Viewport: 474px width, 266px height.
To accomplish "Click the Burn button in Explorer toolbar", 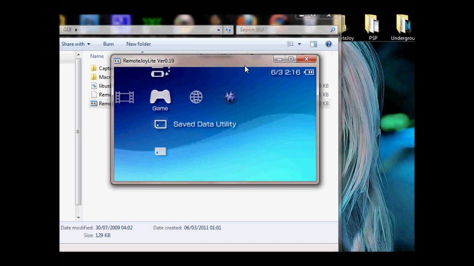I will pyautogui.click(x=109, y=44).
